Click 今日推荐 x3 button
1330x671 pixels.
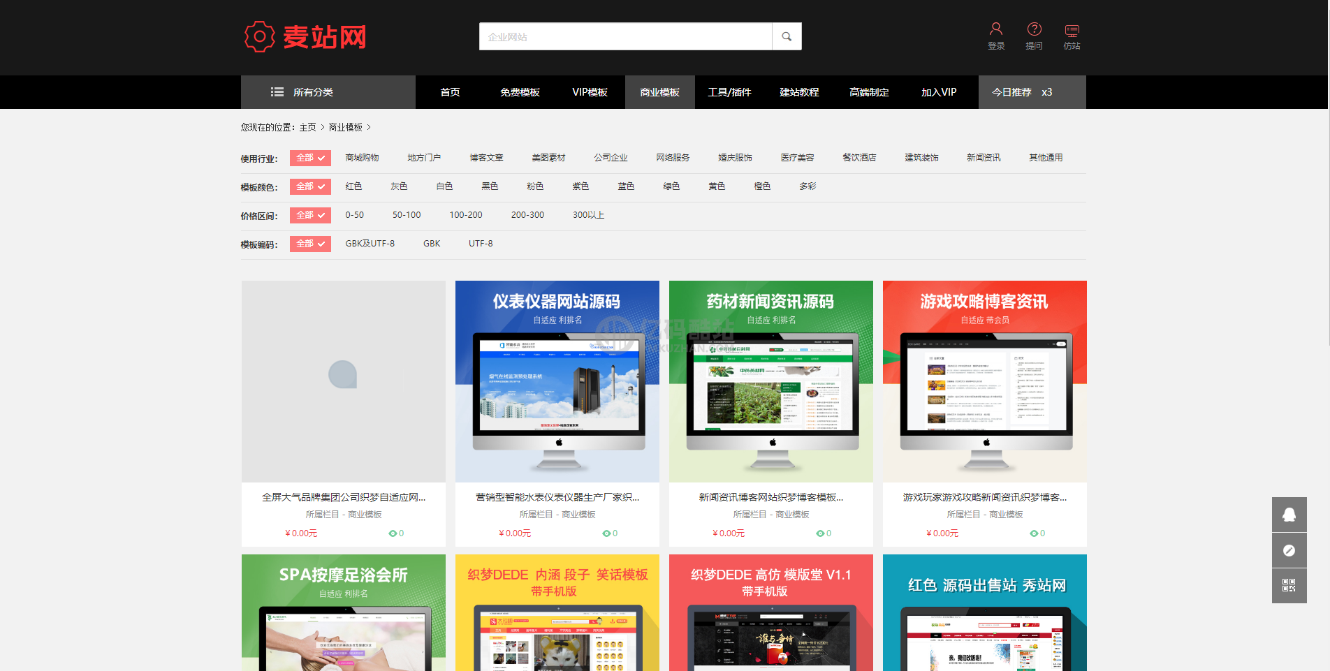pyautogui.click(x=1032, y=92)
